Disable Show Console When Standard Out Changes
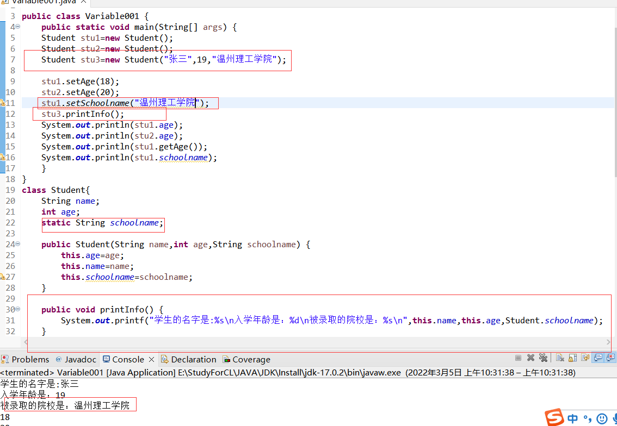The height and width of the screenshot is (426, 617). coord(599,358)
